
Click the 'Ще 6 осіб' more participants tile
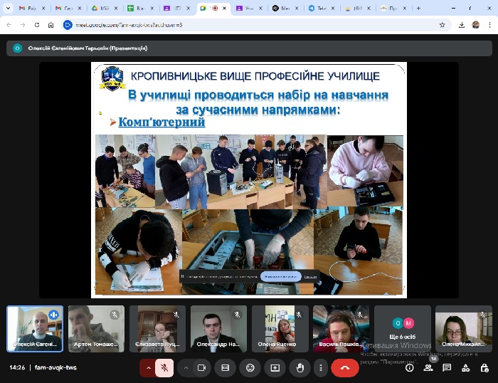coord(403,329)
